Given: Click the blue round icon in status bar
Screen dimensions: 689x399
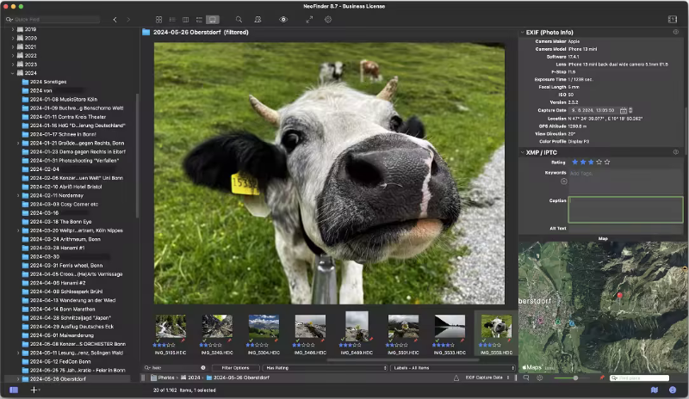Looking at the screenshot, I should coord(673,390).
